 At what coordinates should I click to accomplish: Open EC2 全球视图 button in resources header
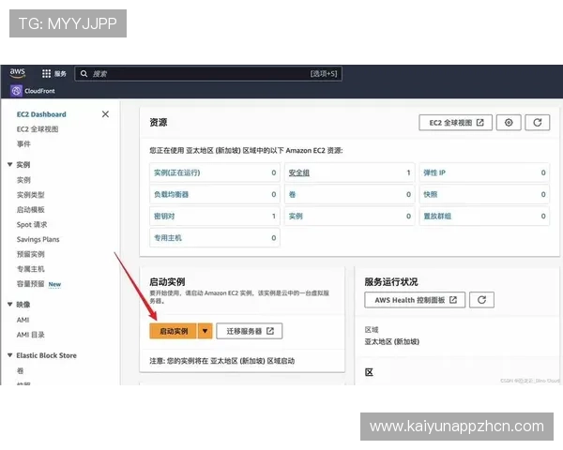point(455,123)
